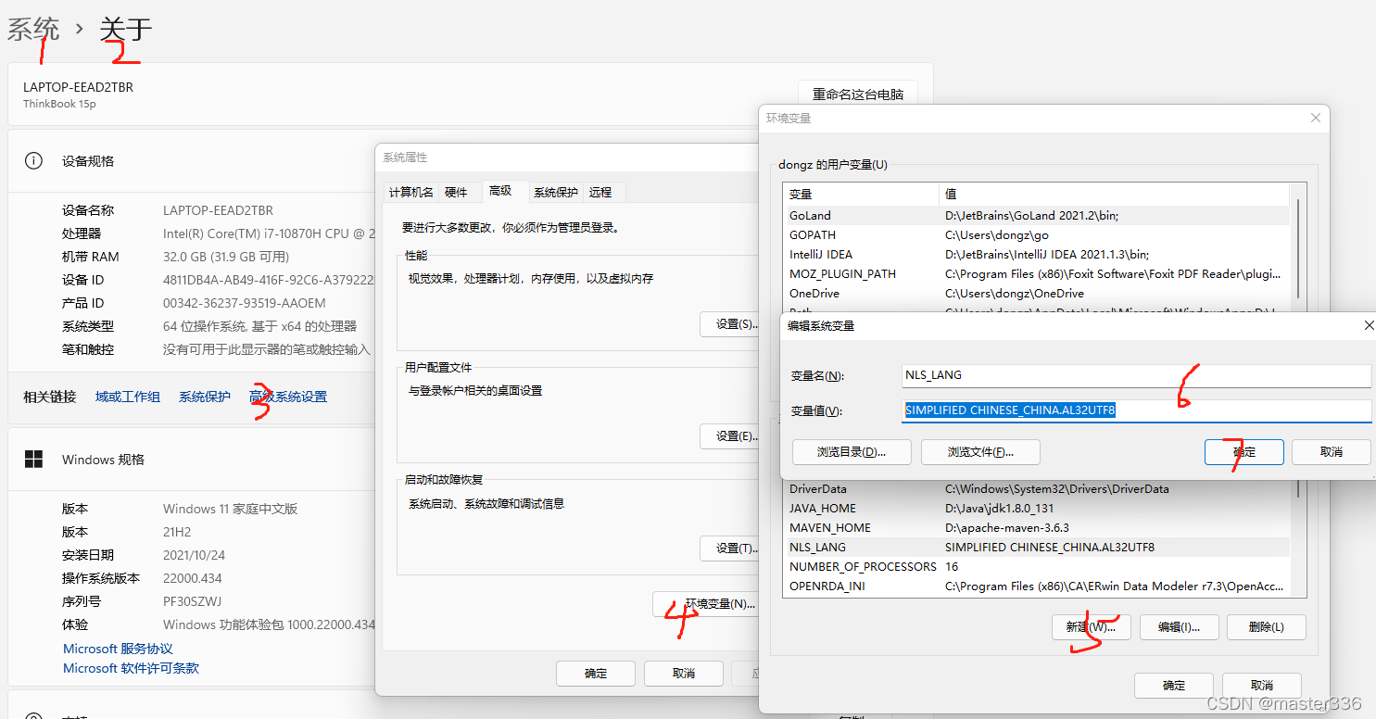1376x719 pixels.
Task: Click 设置(T) under 启动和故障恢复
Action: click(x=730, y=549)
